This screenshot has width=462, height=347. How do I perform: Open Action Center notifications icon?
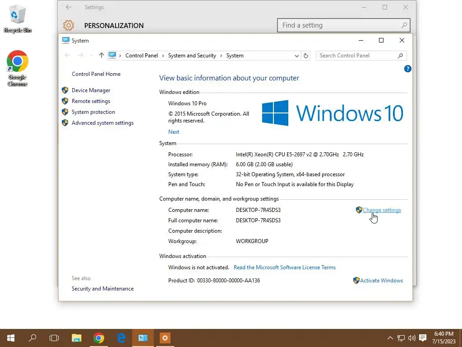tap(423, 338)
